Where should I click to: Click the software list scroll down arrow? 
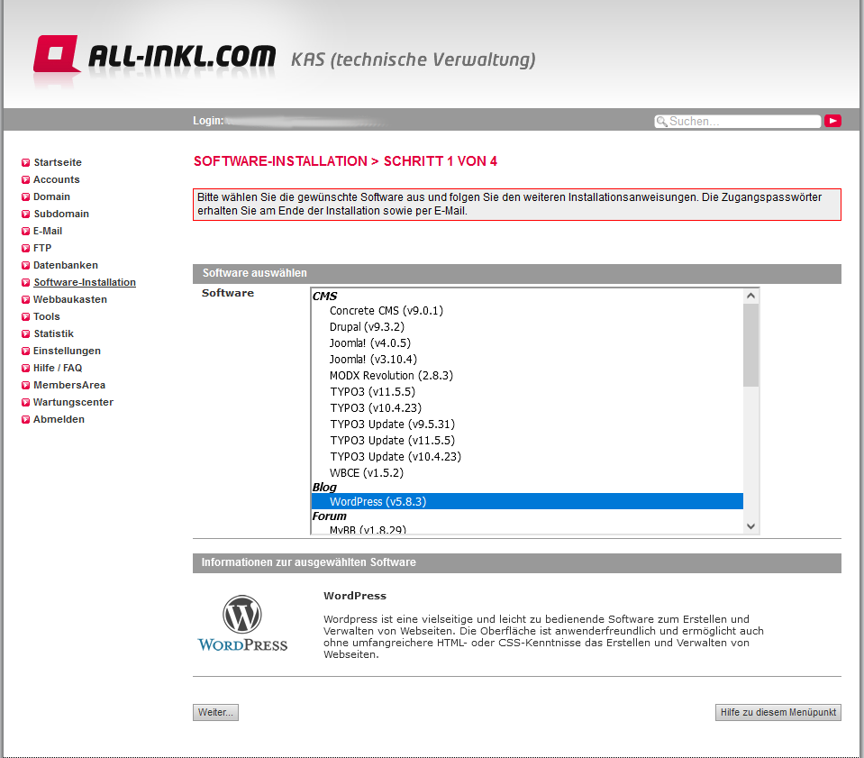click(750, 526)
